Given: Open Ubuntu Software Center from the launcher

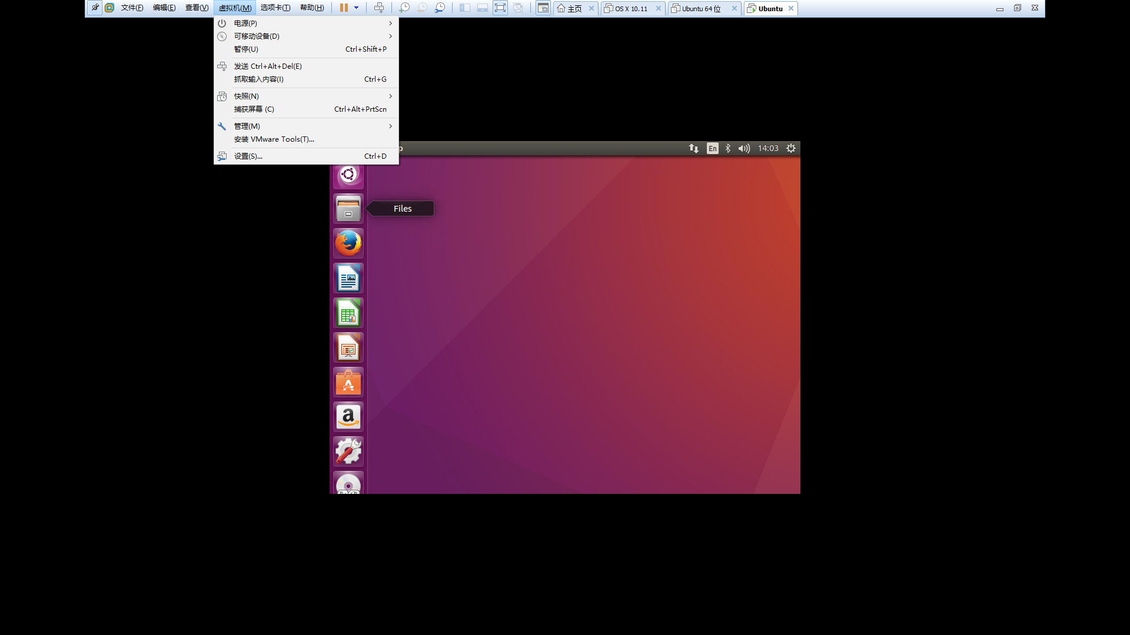Looking at the screenshot, I should 348,382.
